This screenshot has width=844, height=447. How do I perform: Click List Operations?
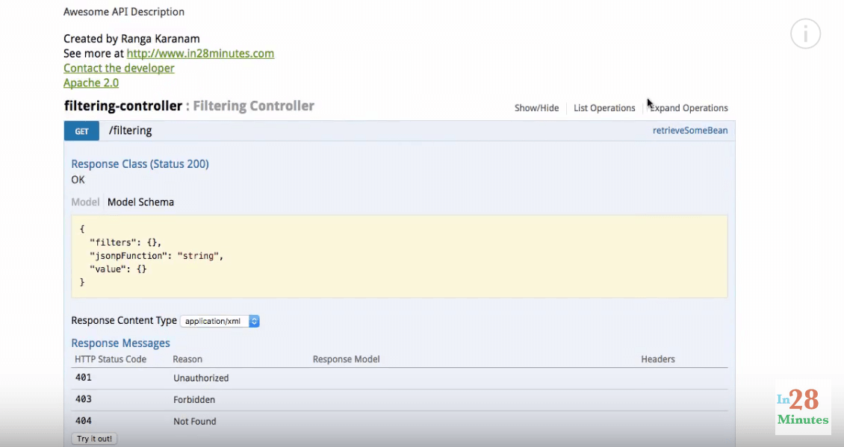pos(604,108)
